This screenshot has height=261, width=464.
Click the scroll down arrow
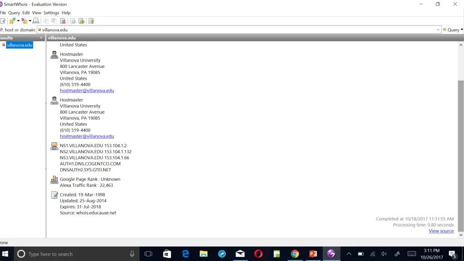[x=461, y=235]
